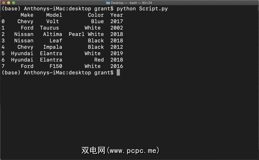
Task: Click 'Hyundai' in row 6
Action: pyautogui.click(x=22, y=60)
